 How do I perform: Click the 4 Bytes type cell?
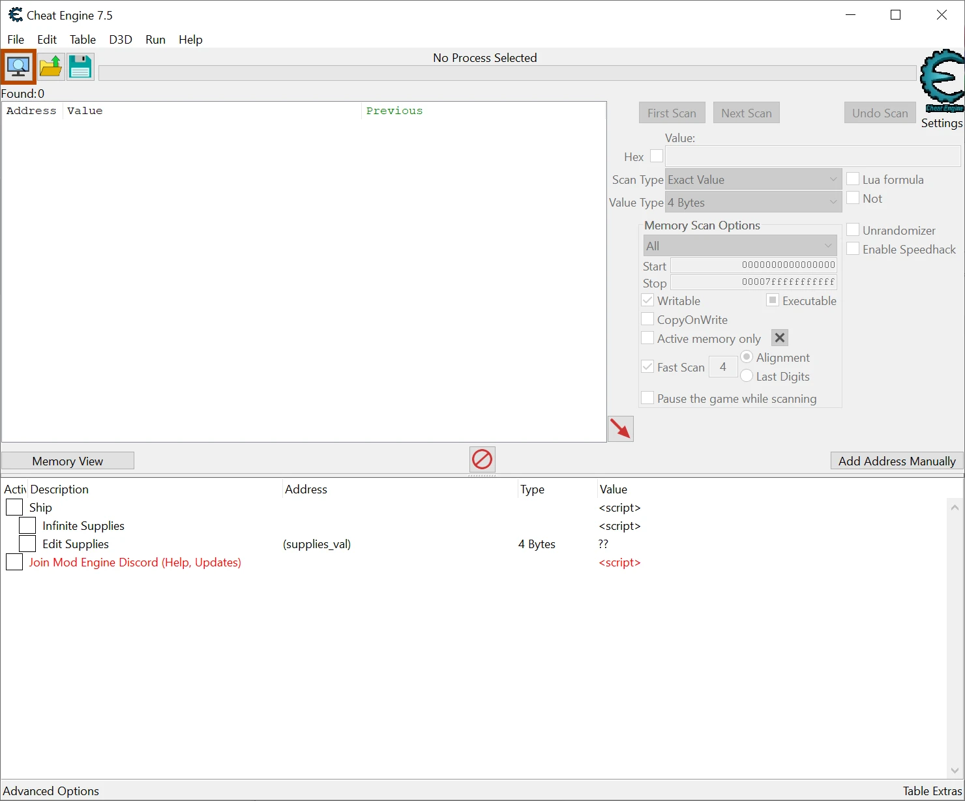537,544
